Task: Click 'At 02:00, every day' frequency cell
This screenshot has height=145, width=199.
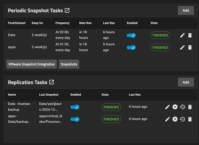Action: pyautogui.click(x=63, y=35)
